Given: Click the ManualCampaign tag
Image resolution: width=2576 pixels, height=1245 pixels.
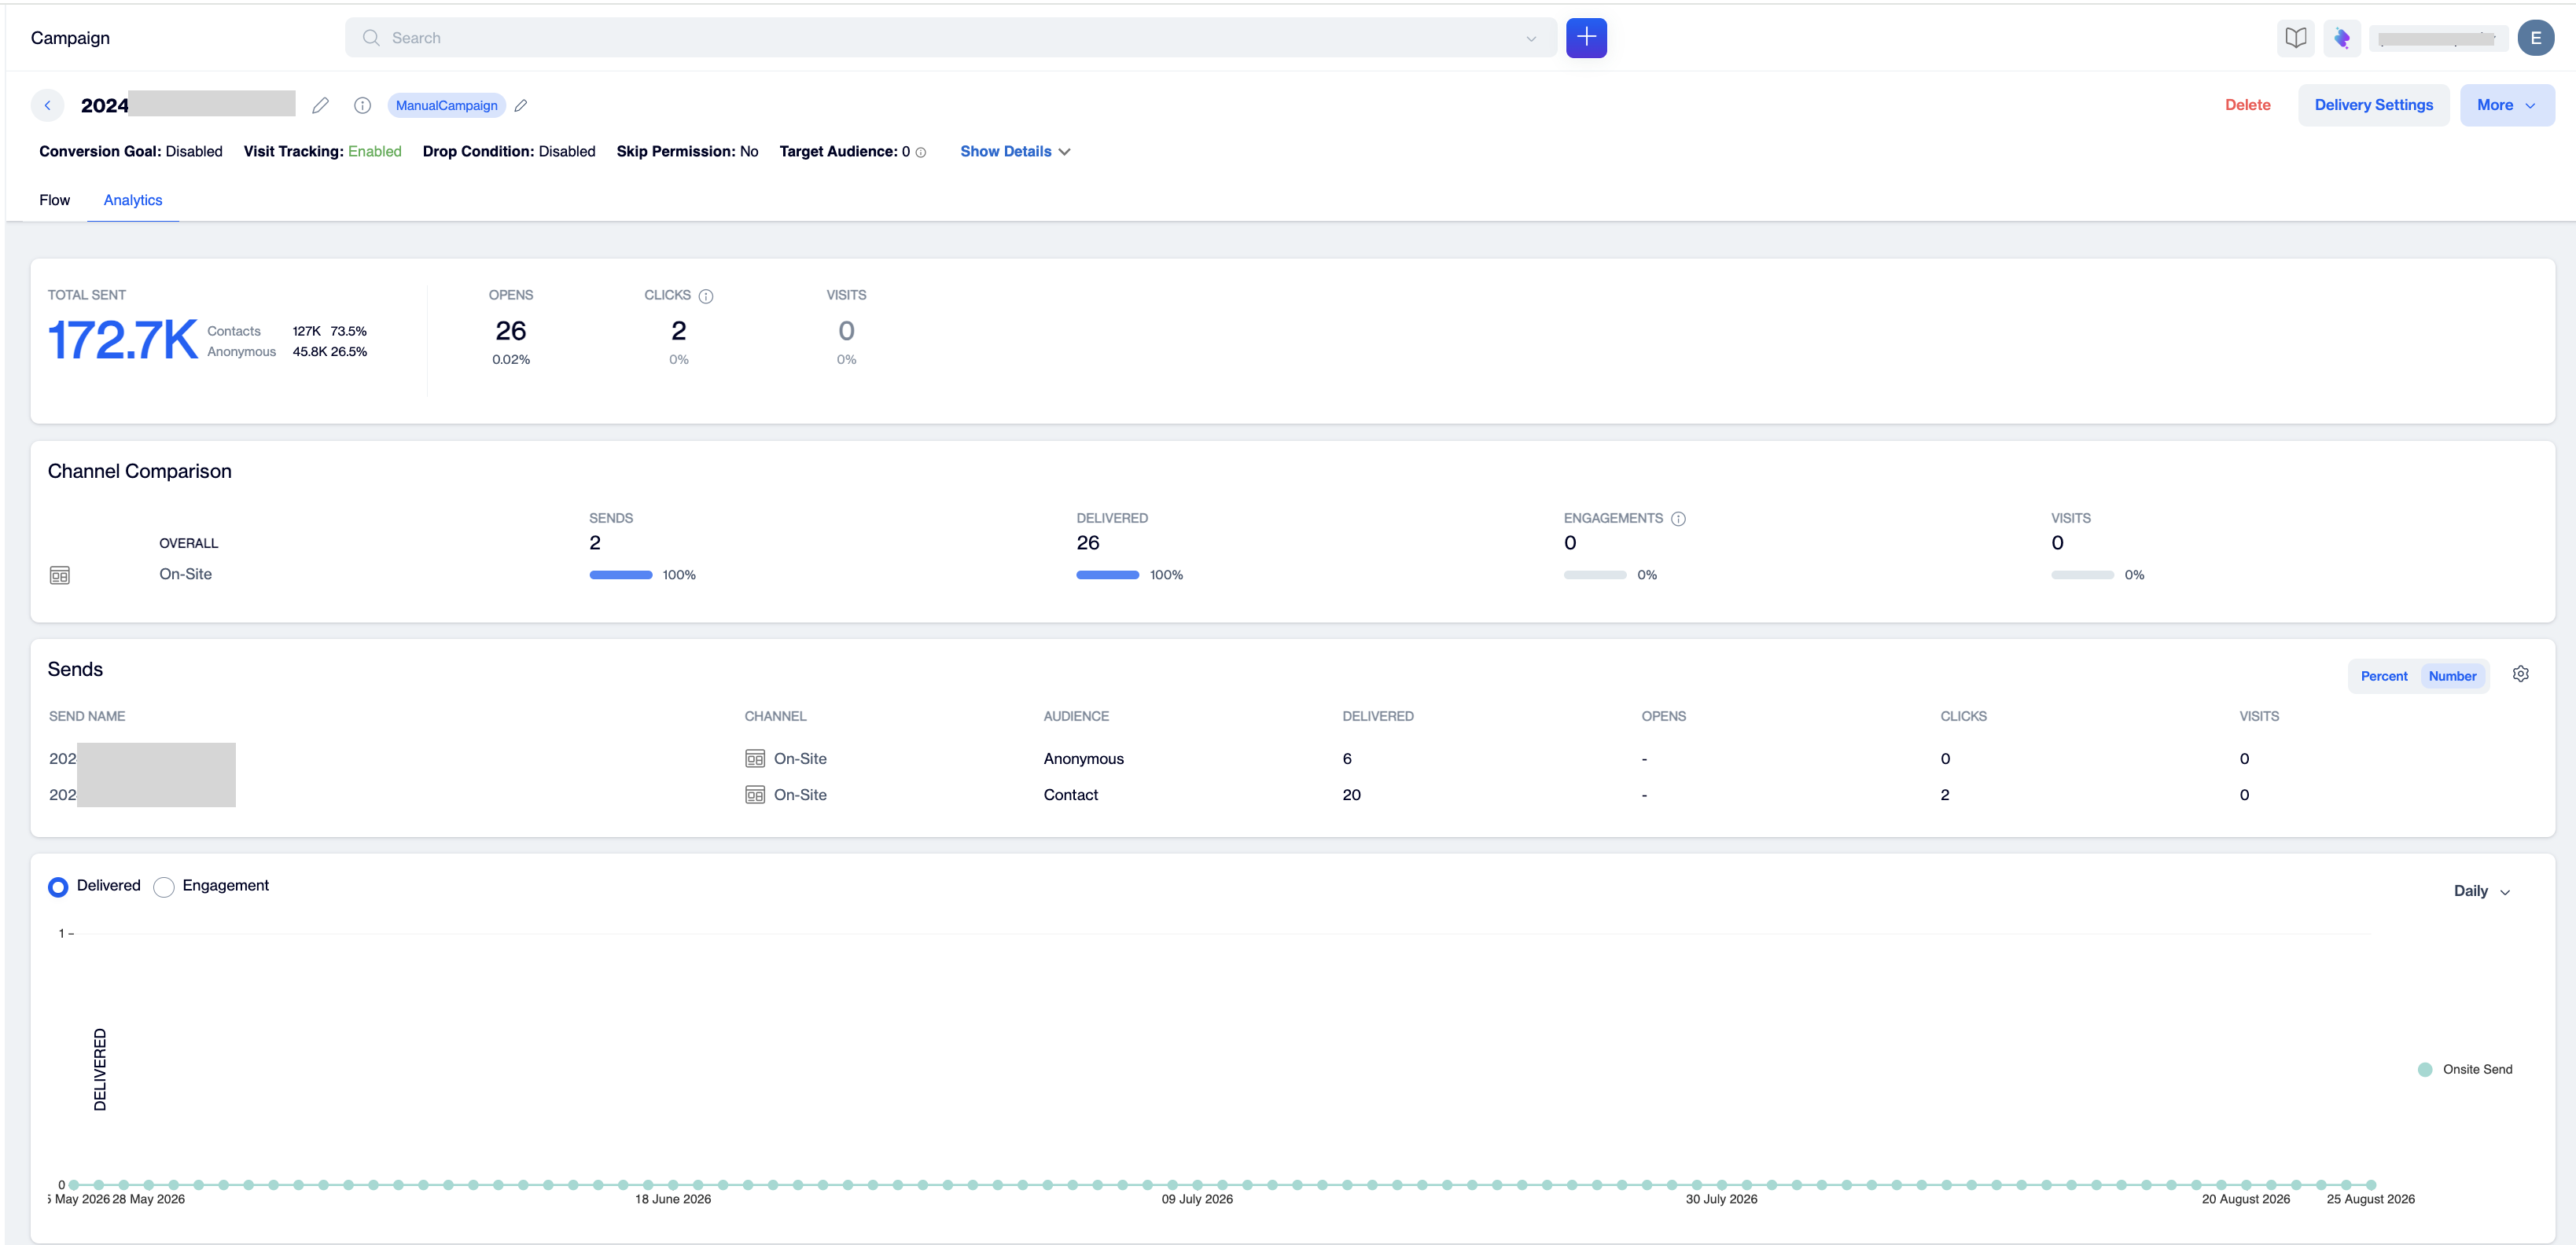Looking at the screenshot, I should tap(446, 105).
